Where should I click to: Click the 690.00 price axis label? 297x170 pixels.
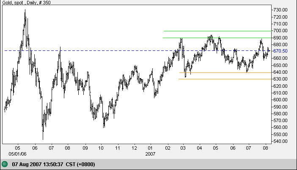[280, 38]
